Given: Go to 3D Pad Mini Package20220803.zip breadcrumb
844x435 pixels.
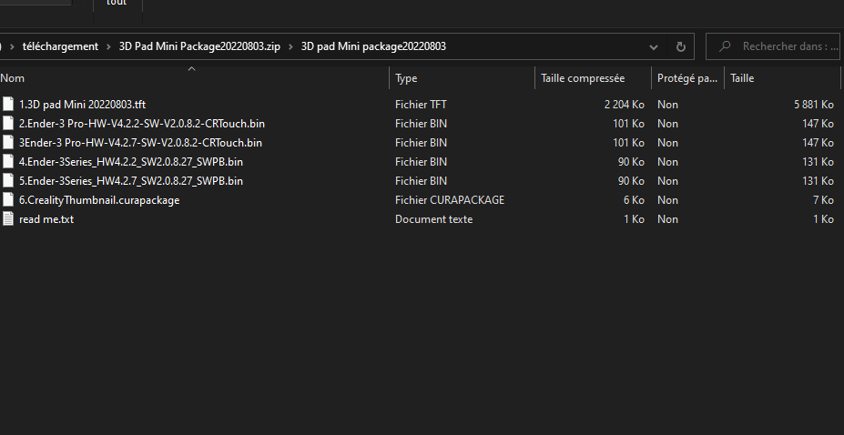Looking at the screenshot, I should pos(199,46).
